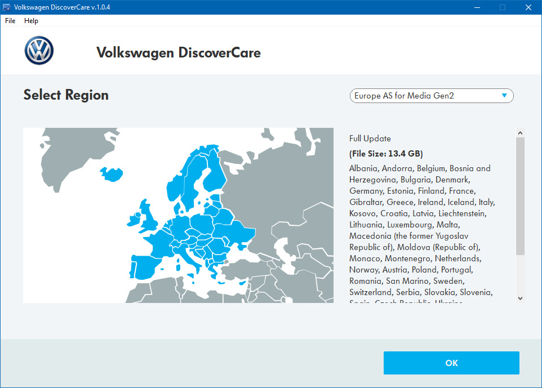Click the Volkswagen logo
542x388 pixels.
point(39,51)
